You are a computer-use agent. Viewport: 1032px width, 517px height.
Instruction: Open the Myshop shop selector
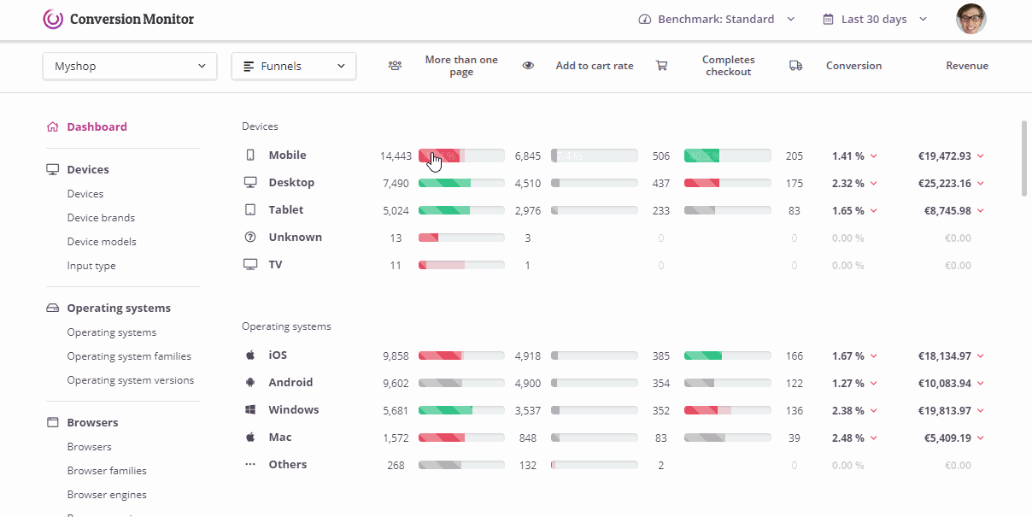[x=129, y=65]
